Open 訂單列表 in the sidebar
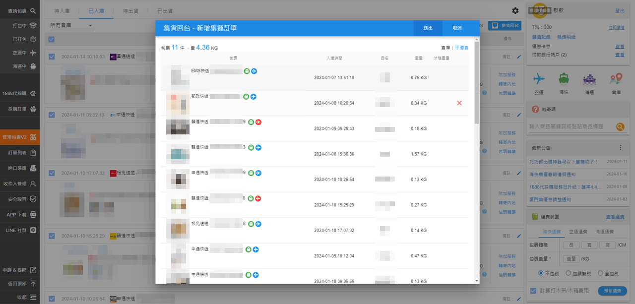The image size is (635, 304). tap(20, 153)
